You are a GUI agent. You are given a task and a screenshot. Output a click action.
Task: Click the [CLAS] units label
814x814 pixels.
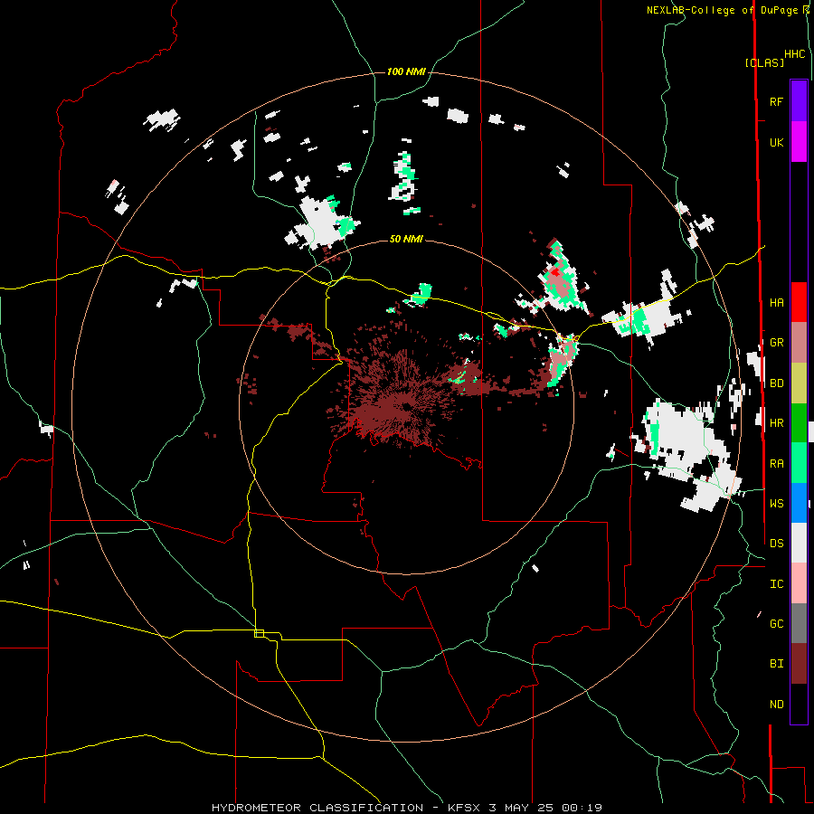tap(764, 62)
